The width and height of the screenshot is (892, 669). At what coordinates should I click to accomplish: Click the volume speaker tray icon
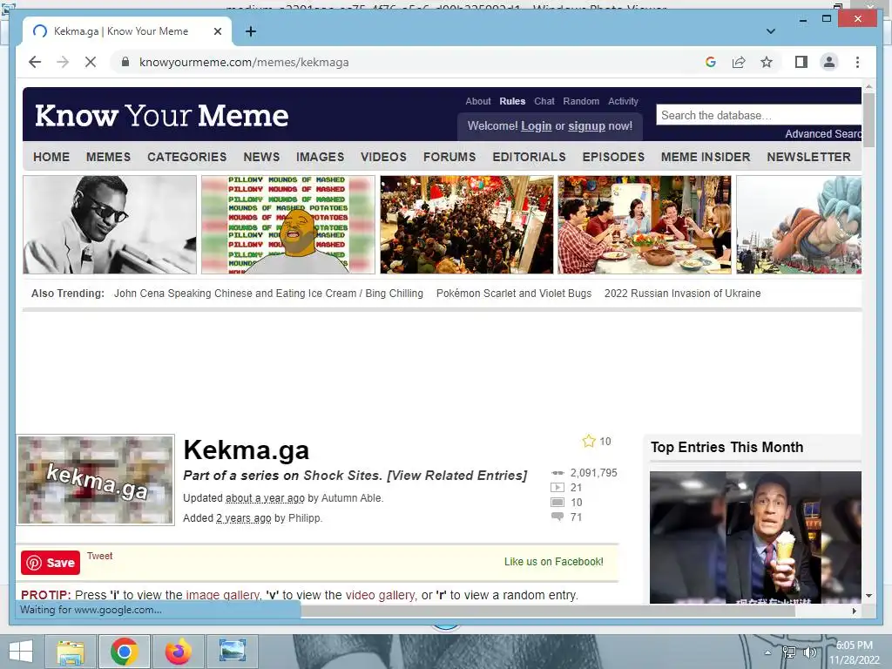coord(809,652)
